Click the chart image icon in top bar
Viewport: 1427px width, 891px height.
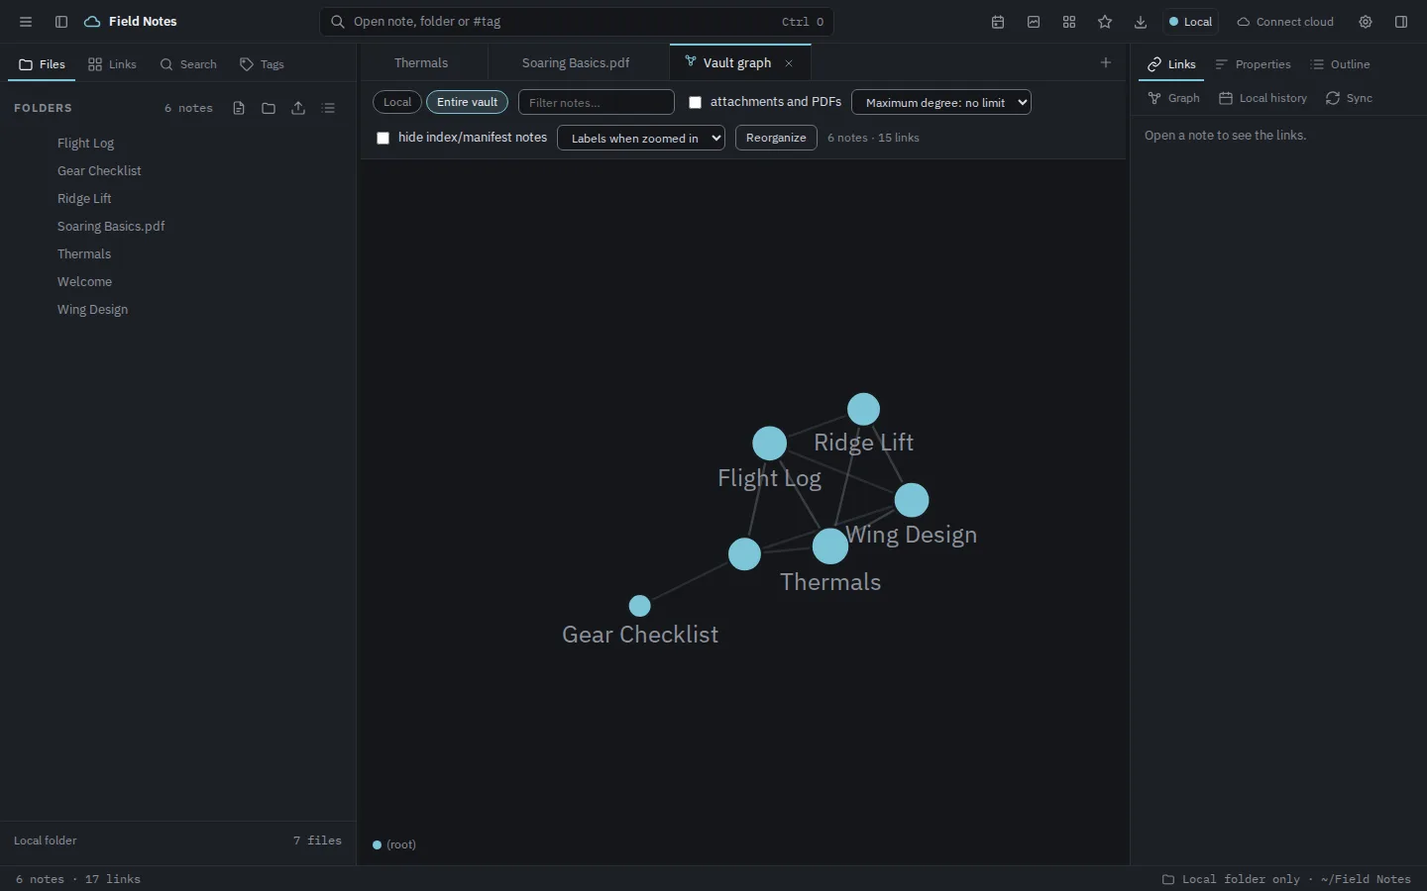tap(1034, 22)
